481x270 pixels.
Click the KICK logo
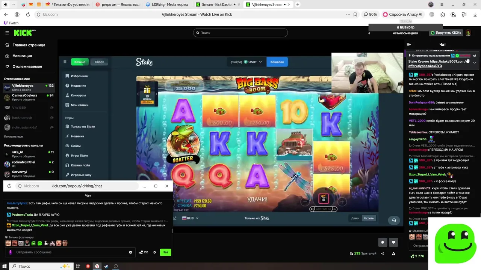24,33
